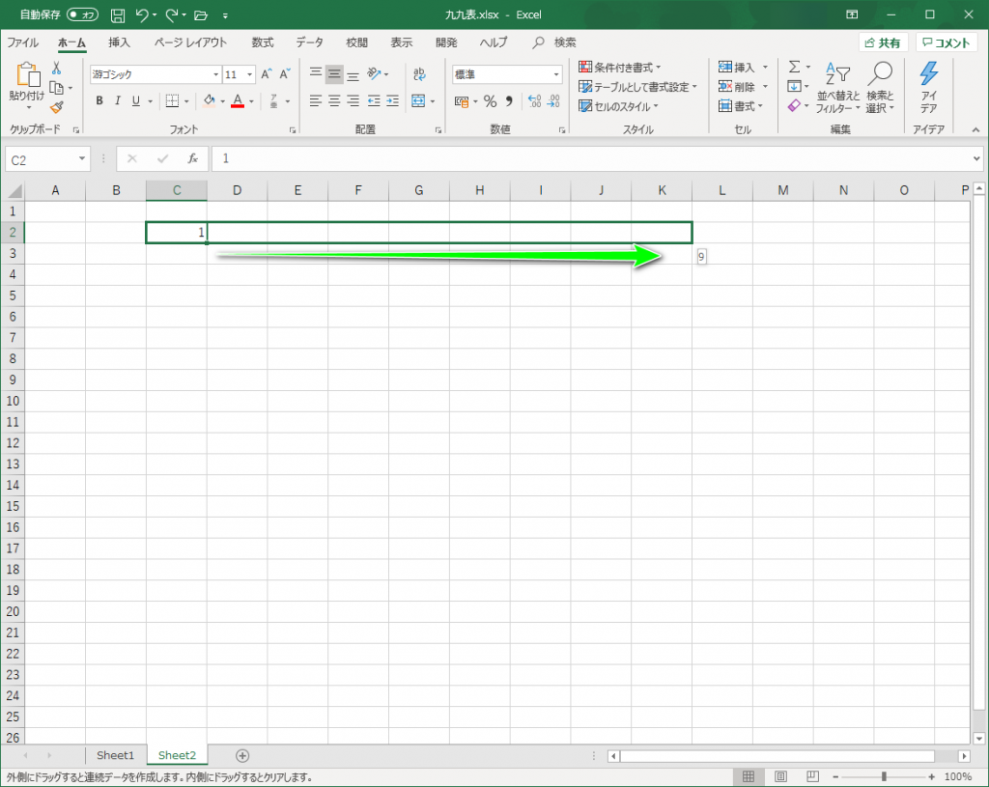The image size is (989, 787).
Task: Toggle Bold formatting
Action: click(99, 101)
